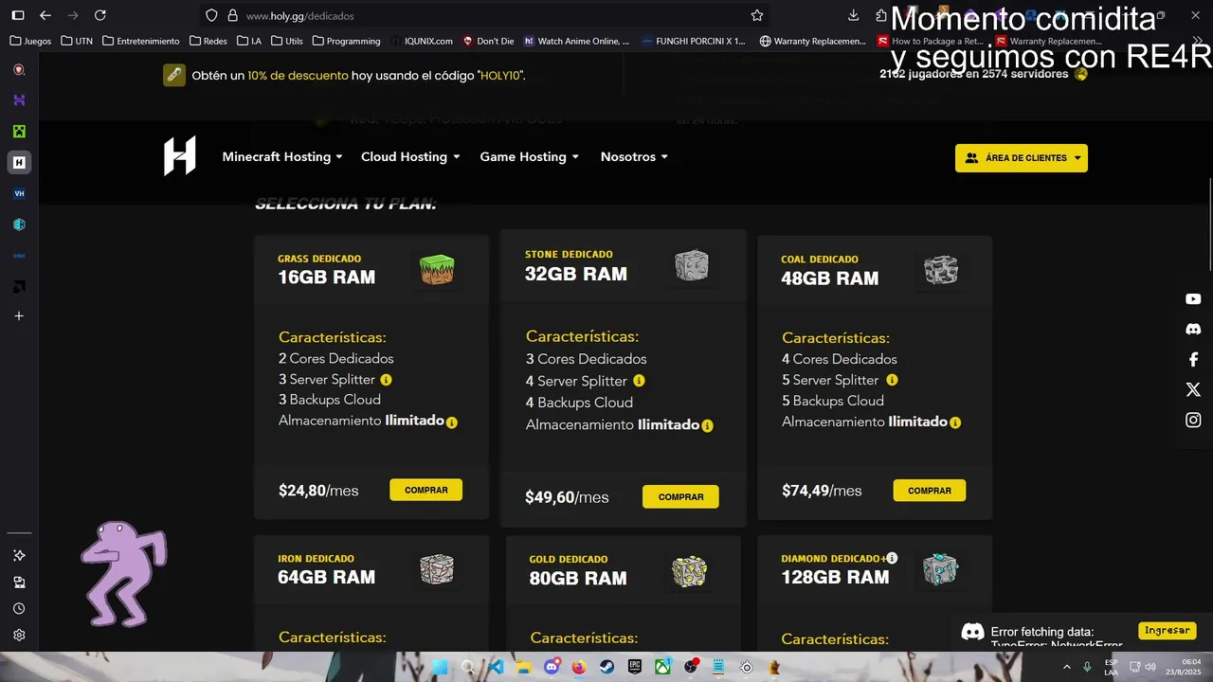Open browser settings gear in sidebar
Viewport: 1213px width, 682px height.
tap(19, 636)
